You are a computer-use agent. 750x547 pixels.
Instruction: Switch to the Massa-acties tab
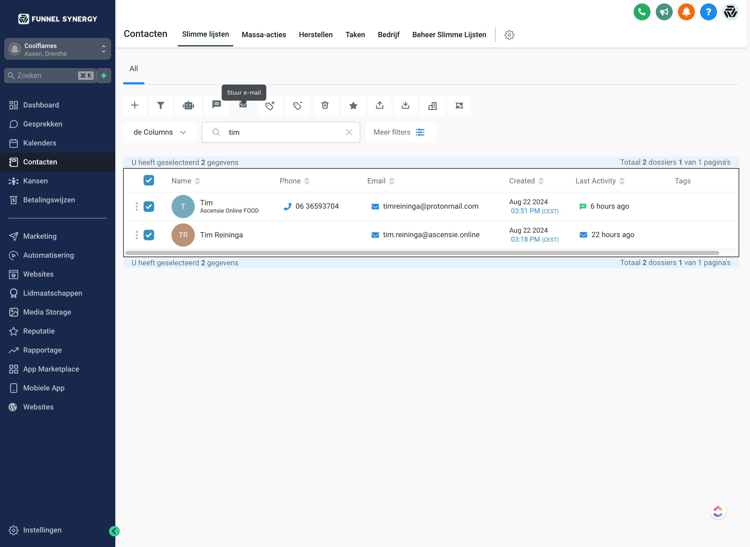(x=264, y=35)
